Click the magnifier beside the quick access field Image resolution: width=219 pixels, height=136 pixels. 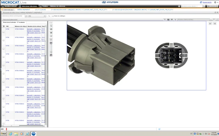point(204,6)
